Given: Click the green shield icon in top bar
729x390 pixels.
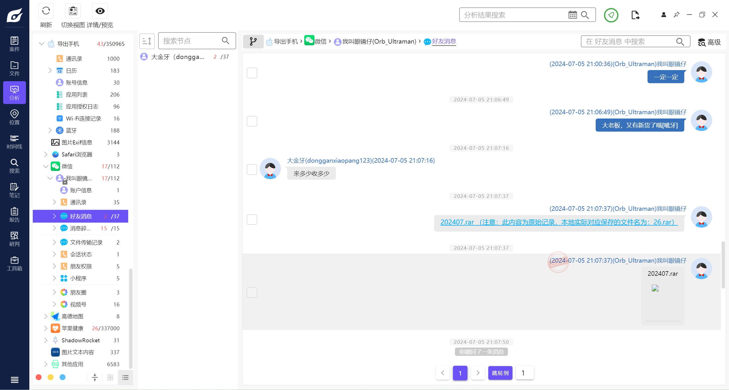Looking at the screenshot, I should point(611,15).
